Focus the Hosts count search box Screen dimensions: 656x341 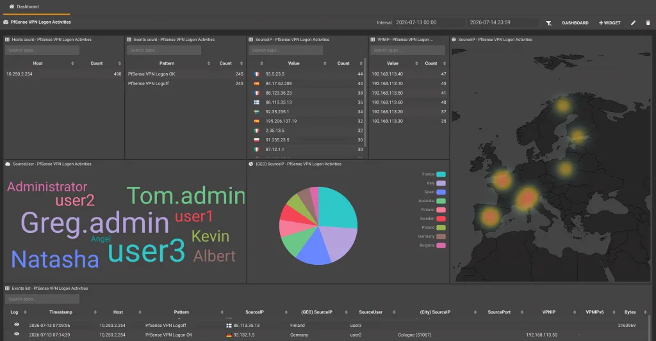coord(42,50)
